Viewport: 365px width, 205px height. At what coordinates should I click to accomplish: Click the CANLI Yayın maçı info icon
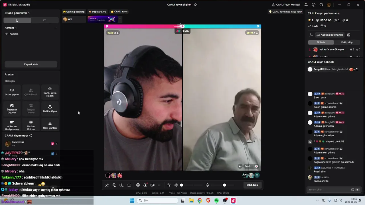(x=31, y=136)
